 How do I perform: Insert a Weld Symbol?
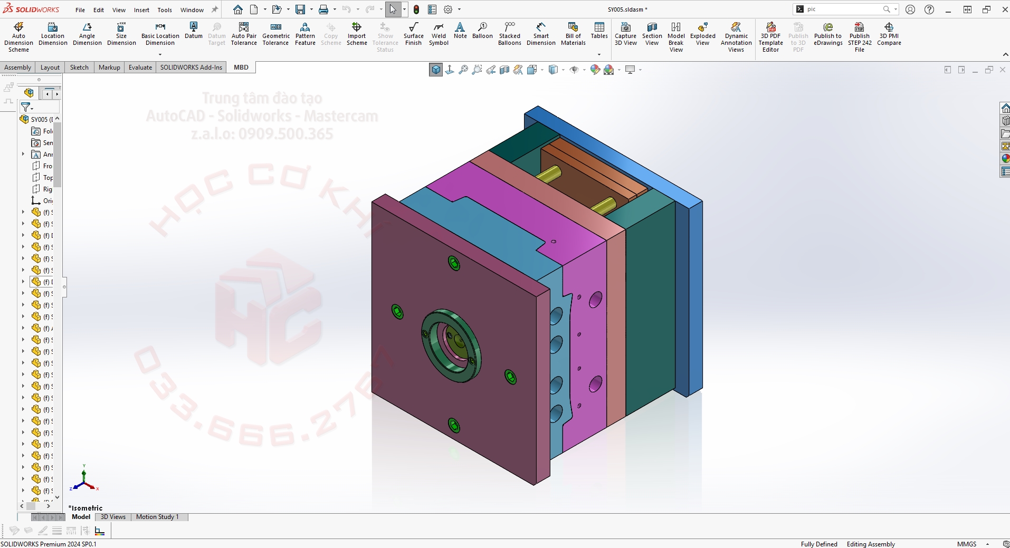pyautogui.click(x=439, y=34)
